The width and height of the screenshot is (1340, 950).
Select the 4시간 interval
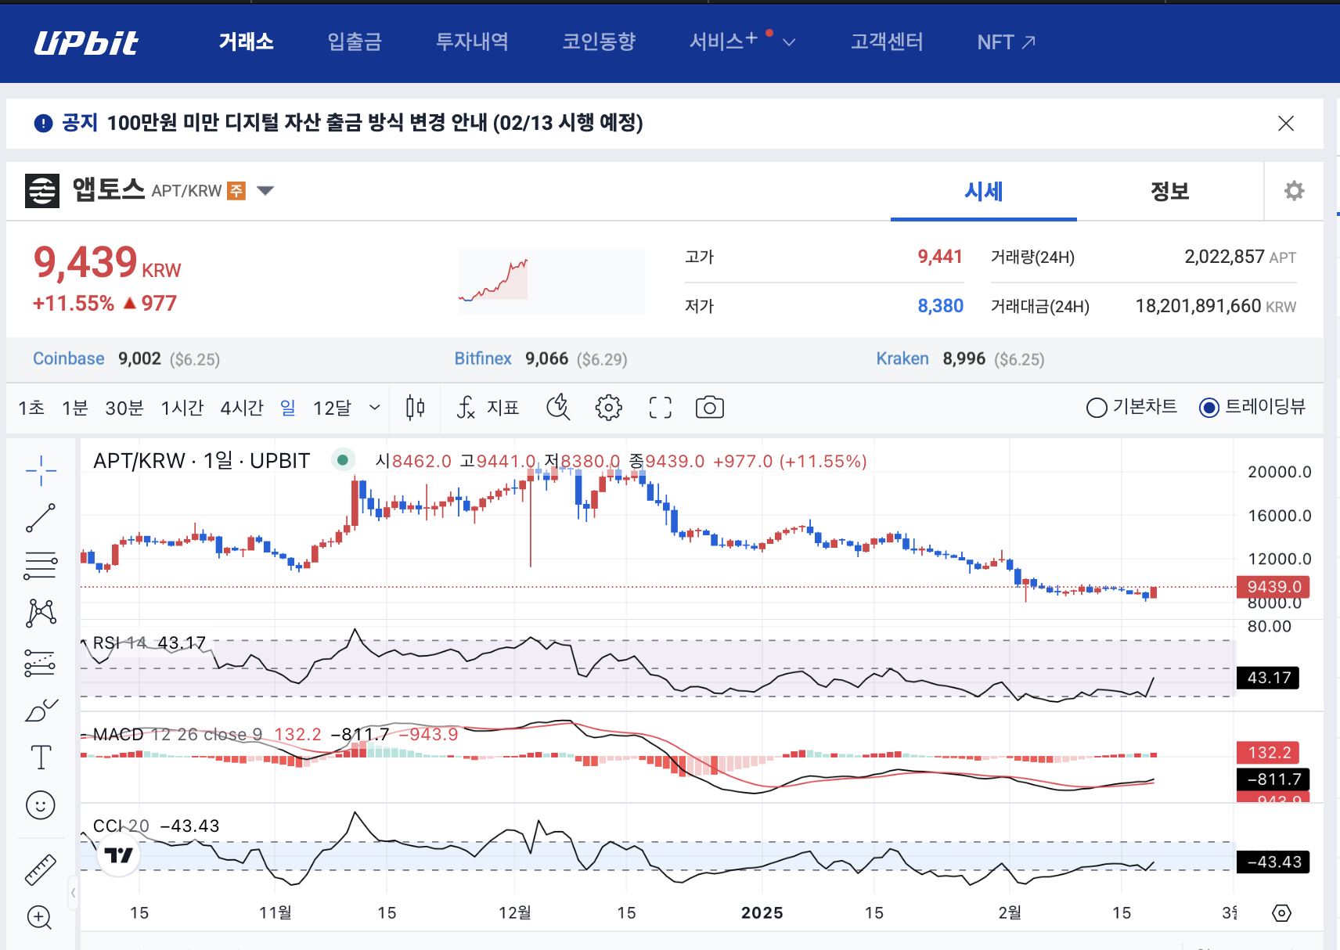point(242,408)
